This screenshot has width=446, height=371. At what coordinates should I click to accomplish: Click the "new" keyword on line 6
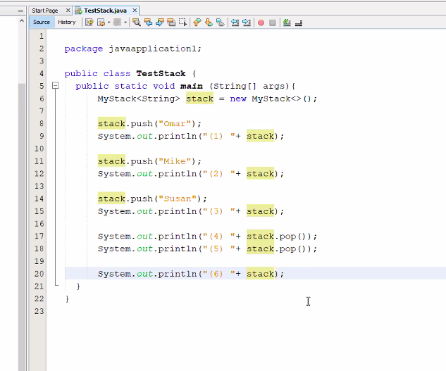238,99
